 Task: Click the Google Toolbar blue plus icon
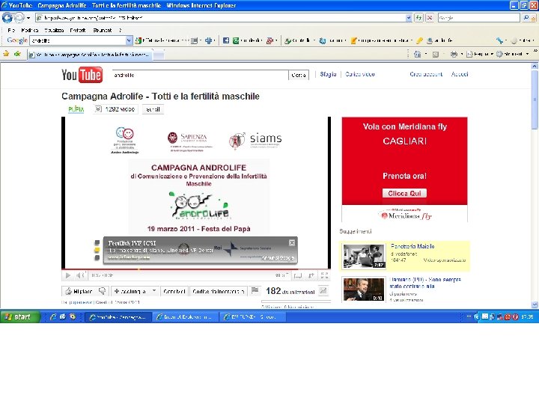(x=208, y=40)
